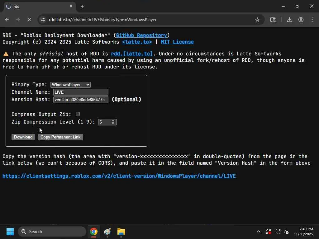319x239 pixels.
Task: Open File Explorer from the taskbar
Action: point(121,232)
